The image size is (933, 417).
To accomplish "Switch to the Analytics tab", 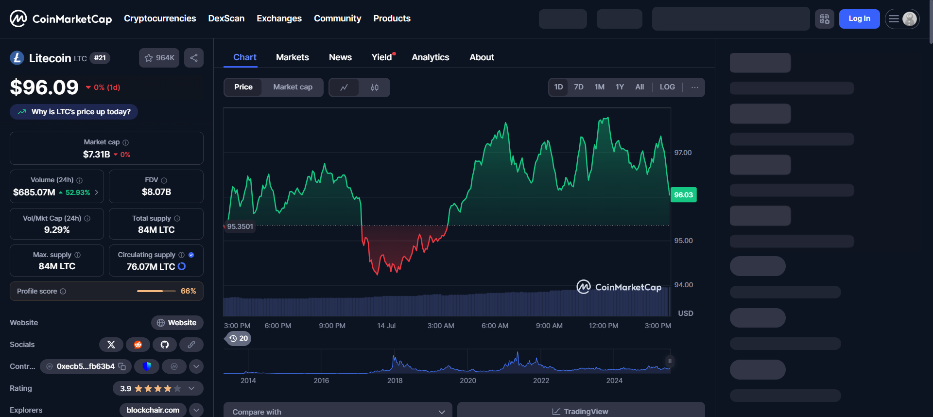I will coord(431,57).
